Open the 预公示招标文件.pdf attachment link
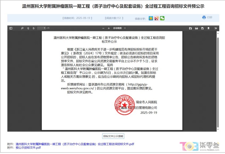The image size is (225, 154). coord(28,147)
